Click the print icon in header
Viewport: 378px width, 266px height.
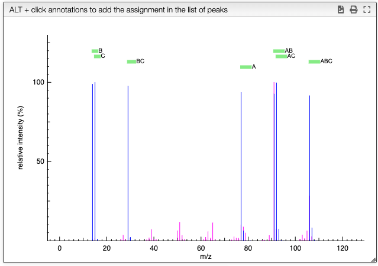(354, 9)
